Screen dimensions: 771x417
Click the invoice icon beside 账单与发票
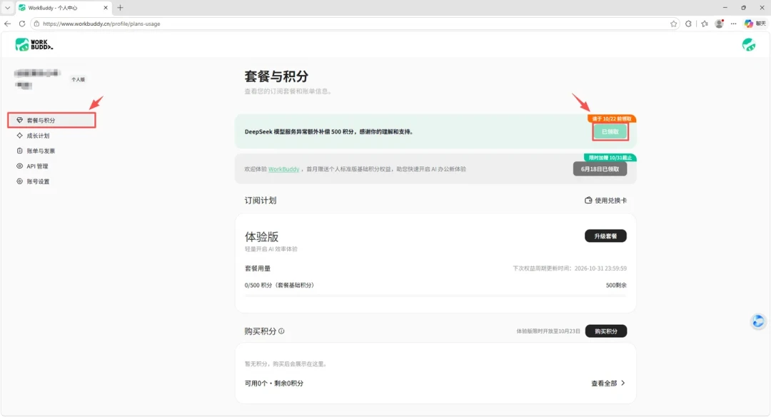pyautogui.click(x=20, y=151)
